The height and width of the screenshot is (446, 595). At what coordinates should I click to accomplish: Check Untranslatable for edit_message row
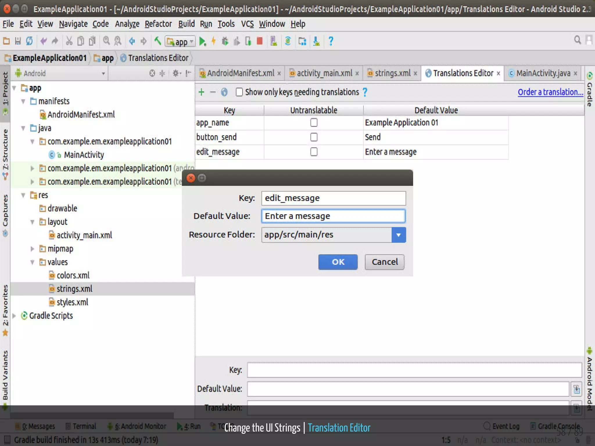pyautogui.click(x=314, y=152)
